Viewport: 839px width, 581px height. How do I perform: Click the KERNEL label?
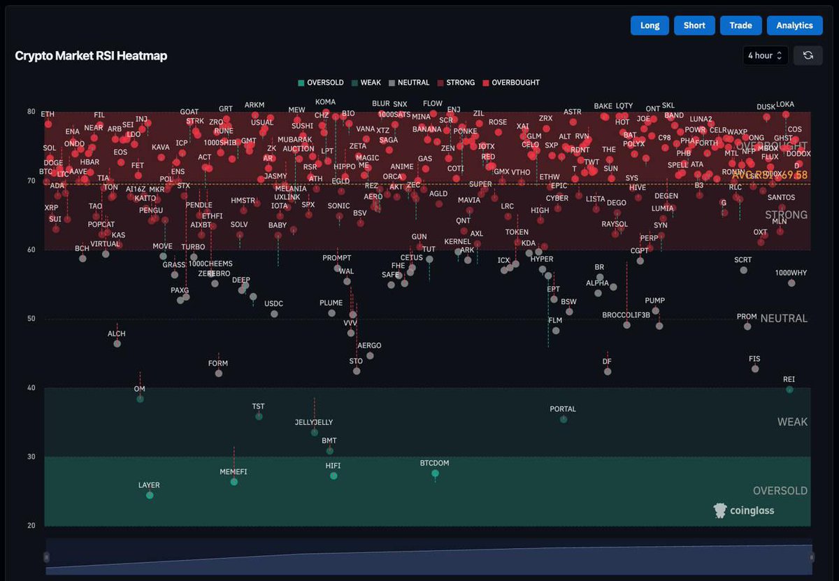pos(457,242)
